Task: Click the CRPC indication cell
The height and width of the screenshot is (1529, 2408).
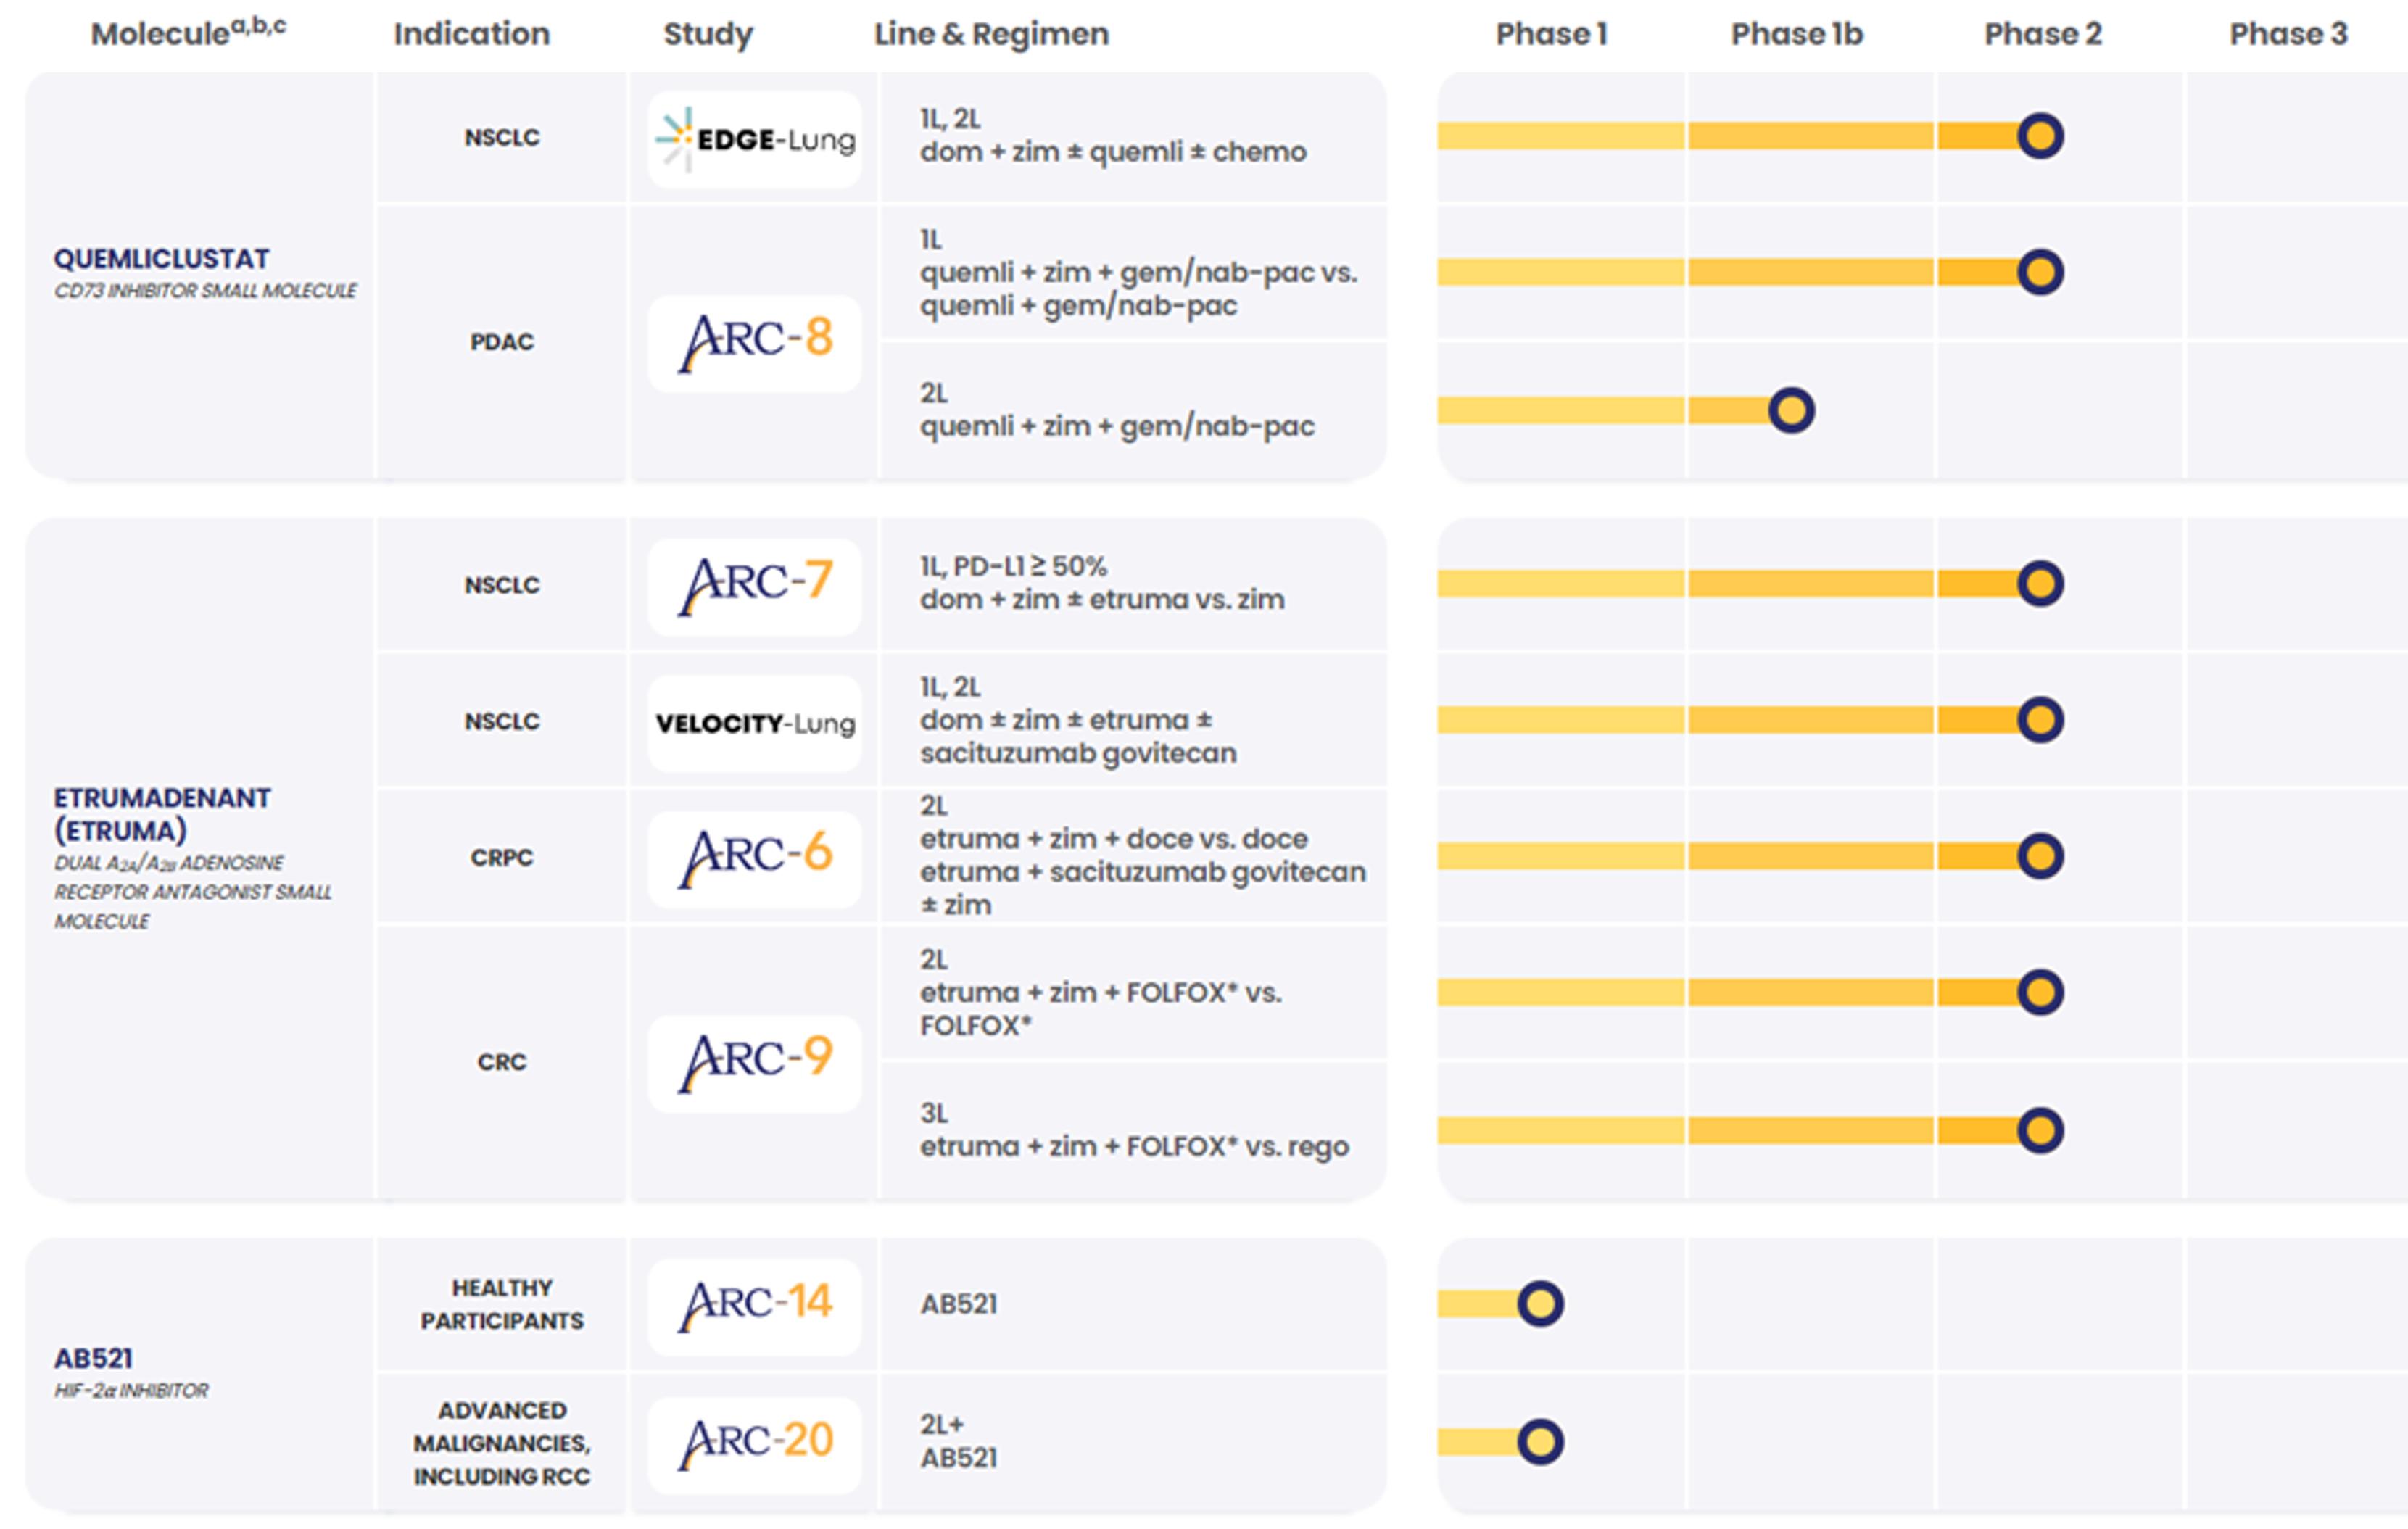Action: (x=502, y=858)
